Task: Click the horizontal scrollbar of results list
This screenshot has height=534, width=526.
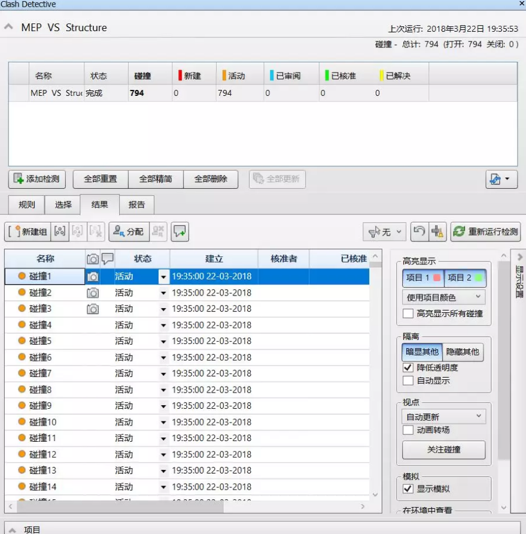Action: [120, 506]
